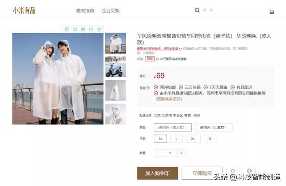The width and height of the screenshot is (286, 186).
Task: Click the bookmark icon above product image
Action: coord(67,30)
